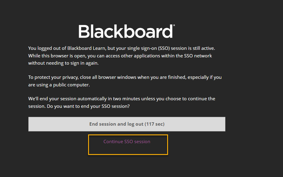Click the Continue SSO session link

[x=127, y=142]
